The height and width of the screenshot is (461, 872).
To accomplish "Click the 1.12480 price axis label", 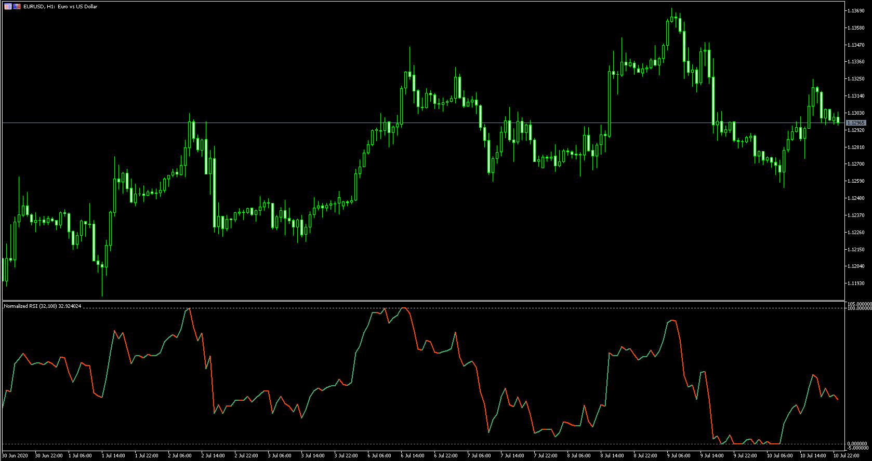I will (856, 198).
